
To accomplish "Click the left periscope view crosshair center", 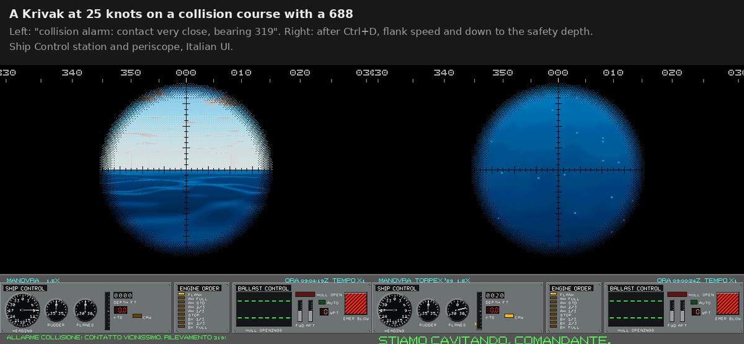I will (x=187, y=169).
